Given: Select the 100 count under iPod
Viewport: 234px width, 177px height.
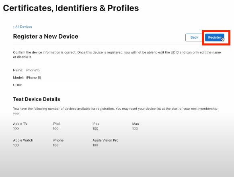Looking at the screenshot, I should [x=95, y=128].
